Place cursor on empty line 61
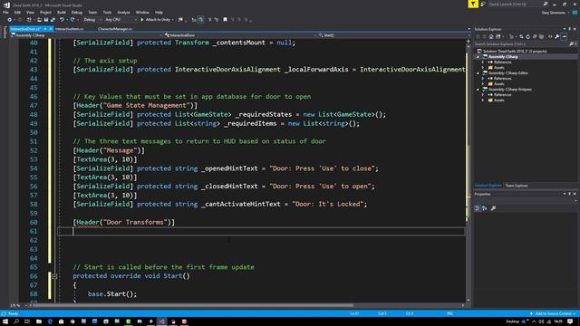The height and width of the screenshot is (326, 580). point(261,232)
